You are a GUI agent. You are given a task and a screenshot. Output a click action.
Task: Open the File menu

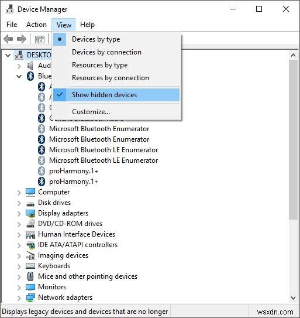coord(12,25)
